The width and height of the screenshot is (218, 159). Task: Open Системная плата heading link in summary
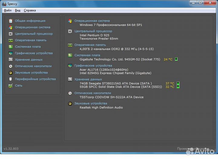point(87,55)
